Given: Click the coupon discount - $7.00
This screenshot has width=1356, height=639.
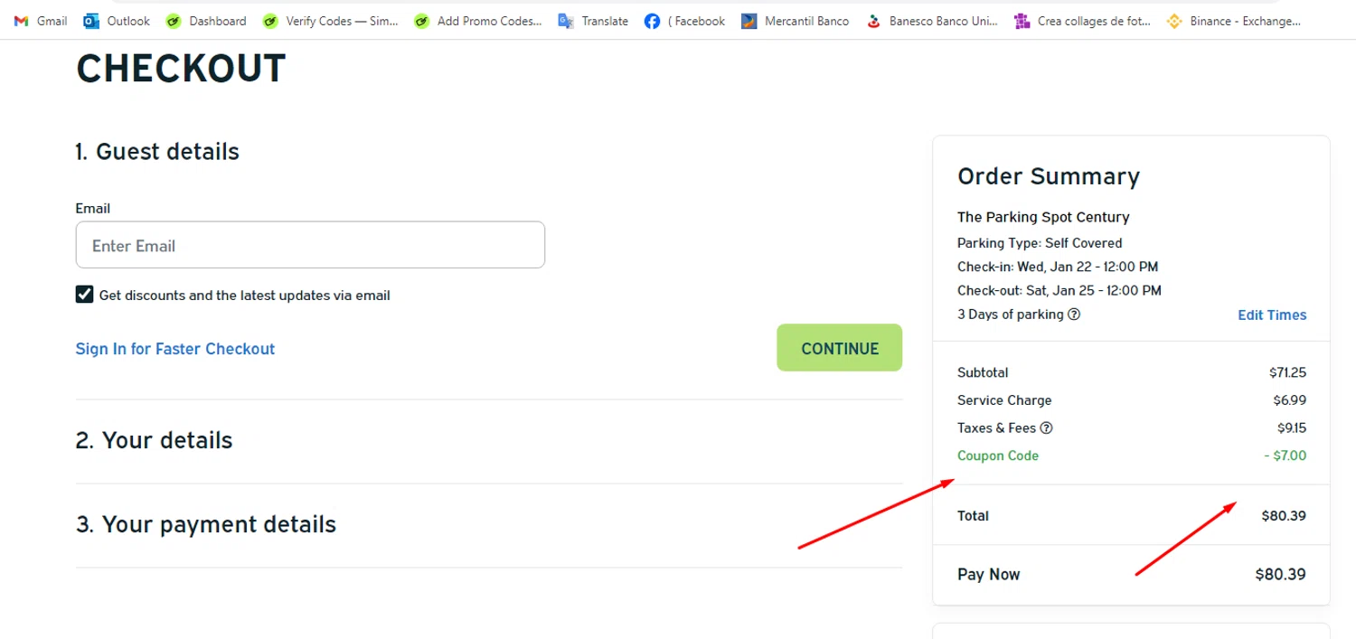Looking at the screenshot, I should tap(1285, 456).
